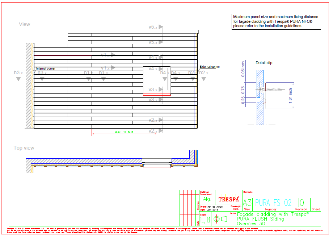The width and height of the screenshot is (333, 238).
Task: Open the Detail clip label
Action: pyautogui.click(x=264, y=62)
